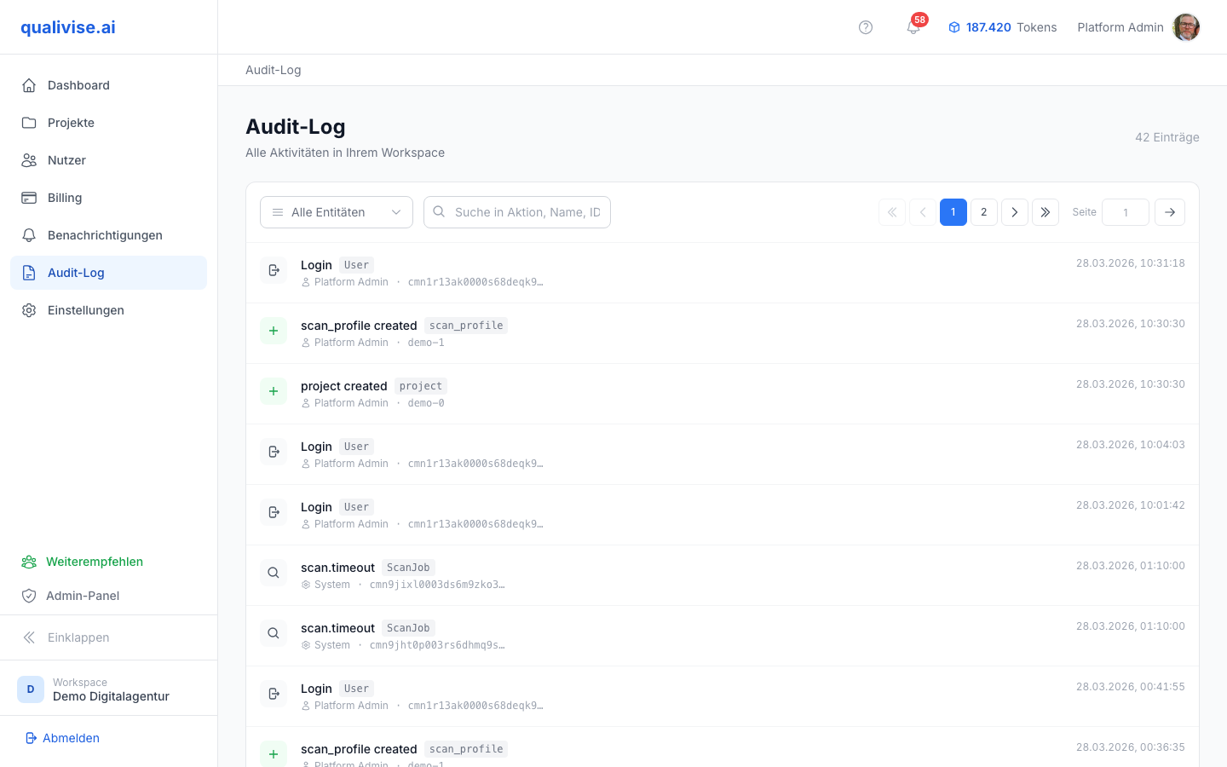1227x767 pixels.
Task: Open Billing in sidebar
Action: [x=108, y=198]
